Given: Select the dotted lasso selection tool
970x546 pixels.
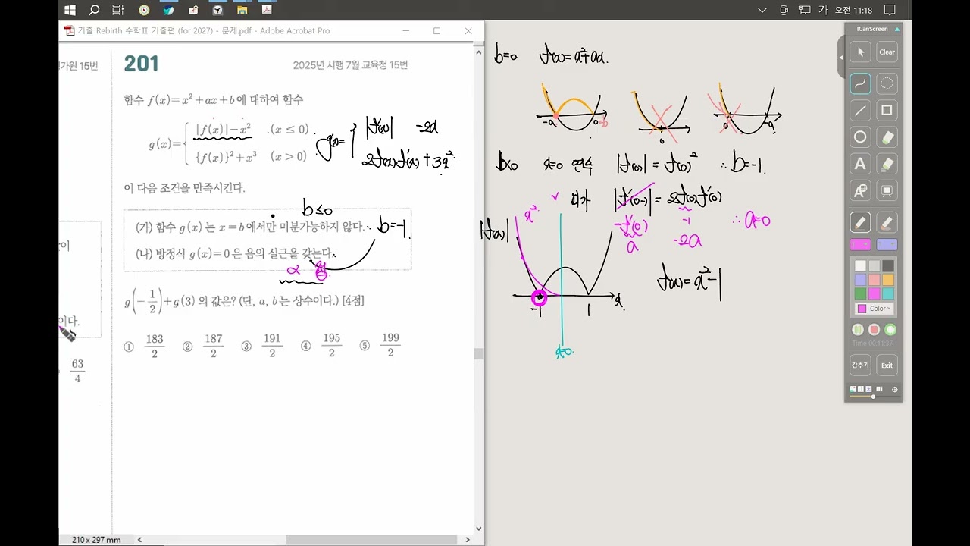Looking at the screenshot, I should point(887,83).
